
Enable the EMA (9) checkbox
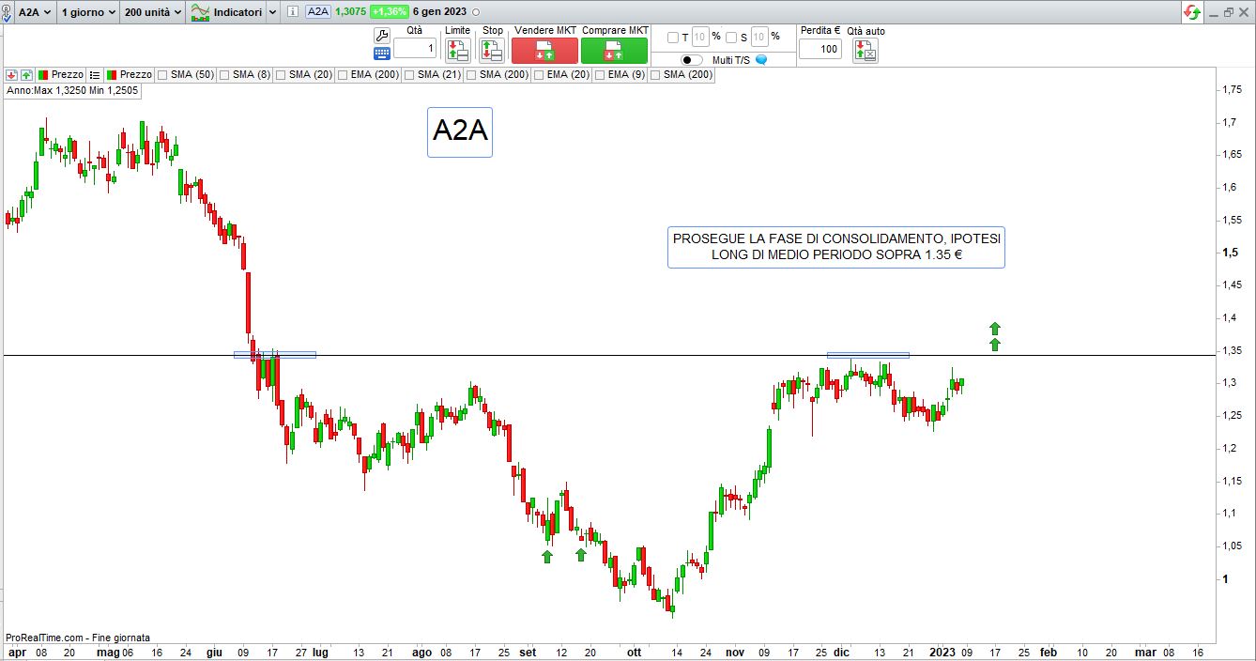601,74
